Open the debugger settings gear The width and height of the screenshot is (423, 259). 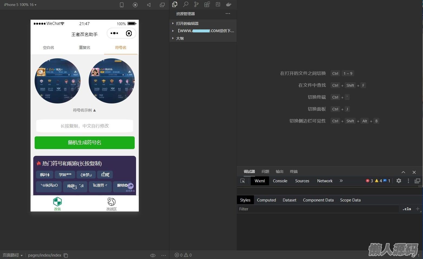click(x=399, y=181)
